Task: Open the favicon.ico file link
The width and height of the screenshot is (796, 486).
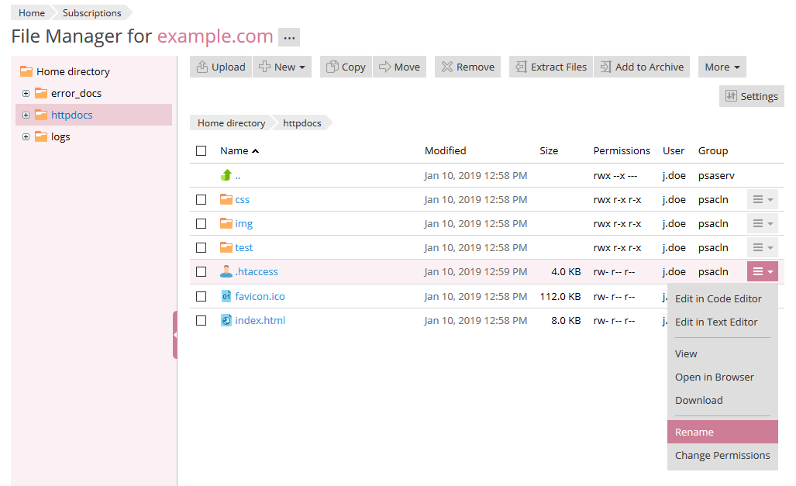Action: coord(260,296)
